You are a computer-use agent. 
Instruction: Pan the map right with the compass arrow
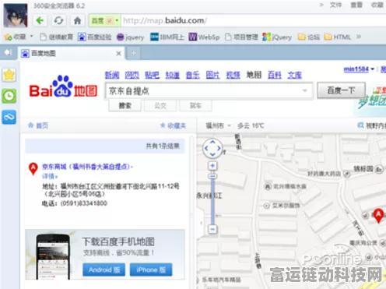tap(219, 148)
